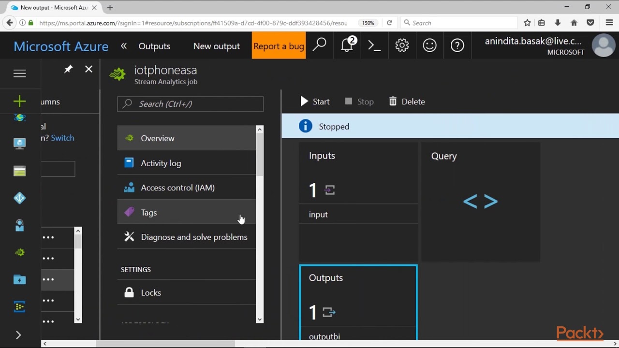Collapse breadcrumb with double left chevron
This screenshot has height=348, width=619.
pyautogui.click(x=124, y=46)
